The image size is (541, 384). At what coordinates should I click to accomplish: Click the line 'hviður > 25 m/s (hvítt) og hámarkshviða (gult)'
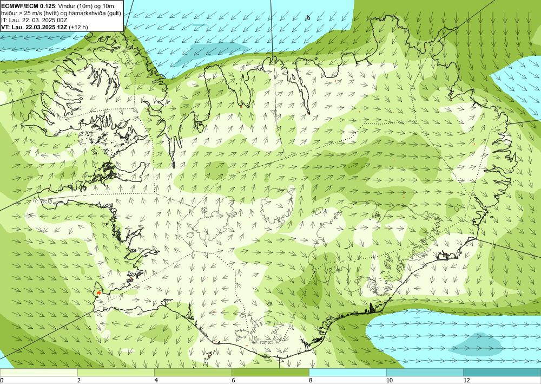pos(61,13)
